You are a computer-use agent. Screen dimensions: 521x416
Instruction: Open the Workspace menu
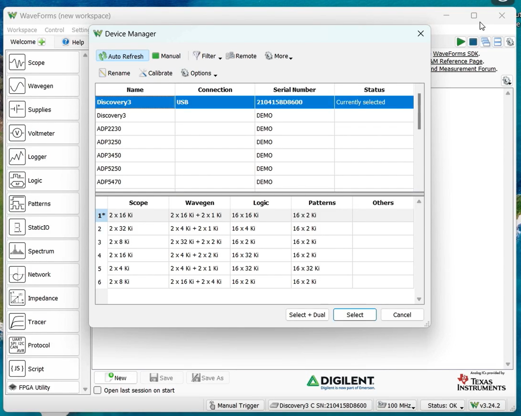tap(22, 30)
